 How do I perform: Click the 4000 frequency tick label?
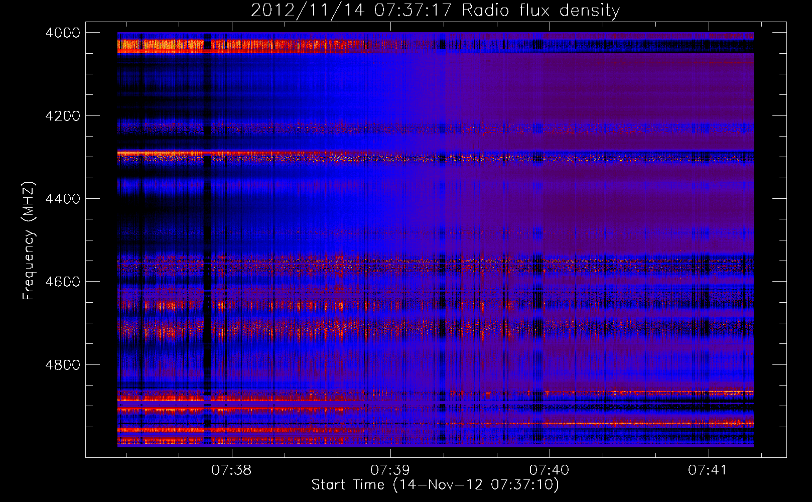click(63, 33)
